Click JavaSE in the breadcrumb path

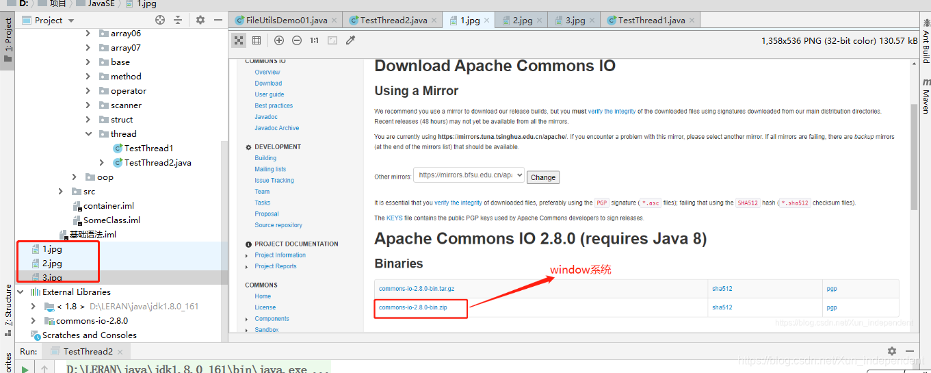[101, 3]
